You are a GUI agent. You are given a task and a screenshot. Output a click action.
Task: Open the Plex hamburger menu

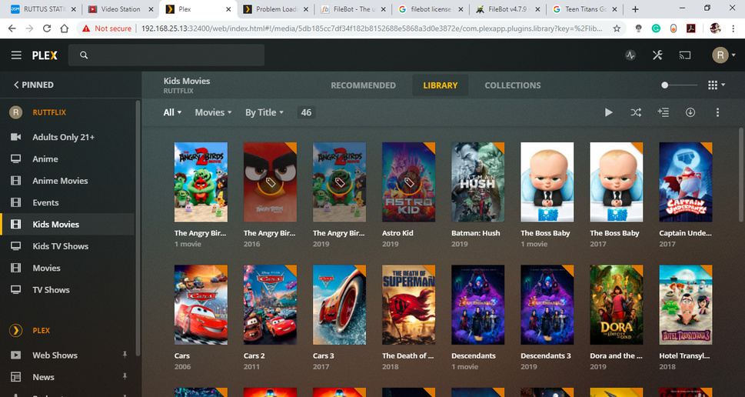coord(16,55)
